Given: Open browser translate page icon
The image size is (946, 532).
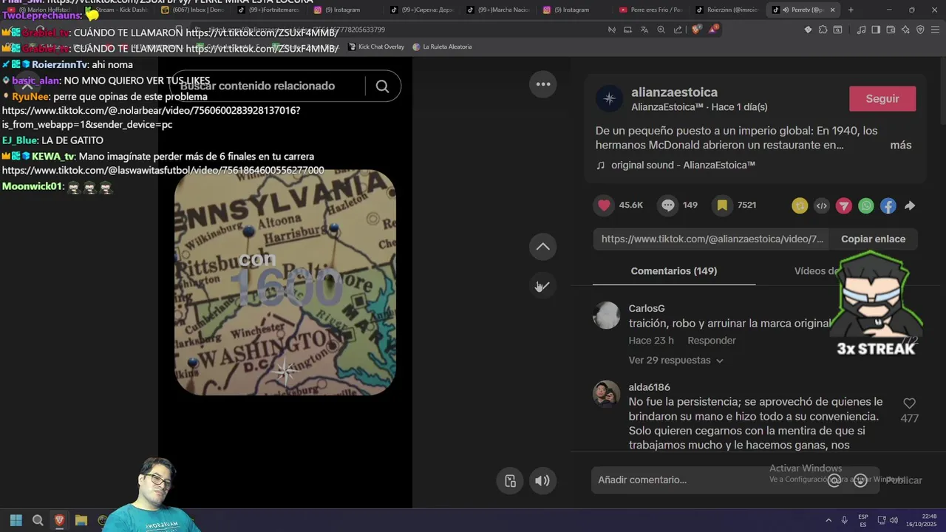Looking at the screenshot, I should [644, 30].
